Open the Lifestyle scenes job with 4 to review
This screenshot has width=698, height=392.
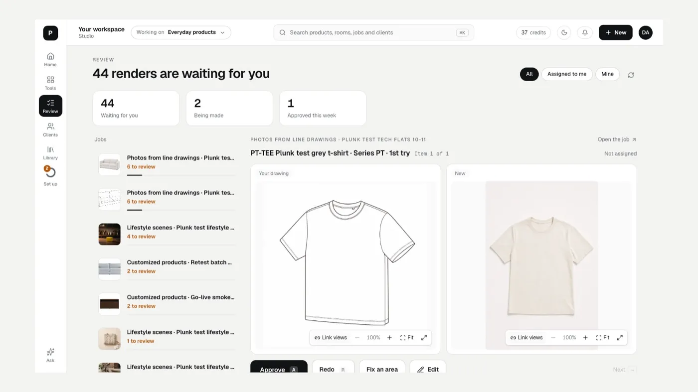coord(166,234)
